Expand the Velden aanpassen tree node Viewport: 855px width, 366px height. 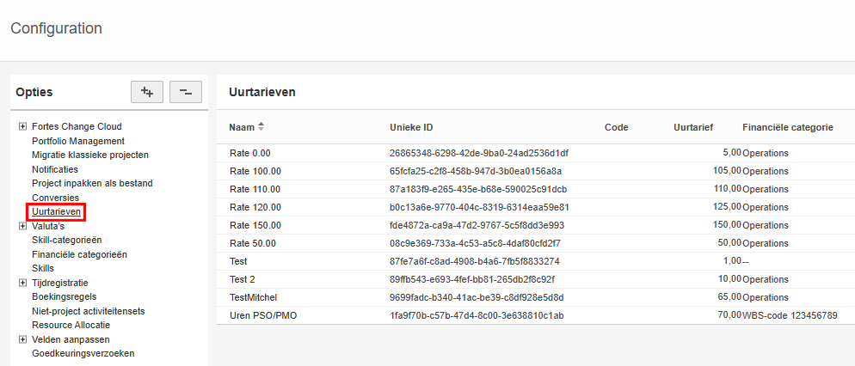22,339
